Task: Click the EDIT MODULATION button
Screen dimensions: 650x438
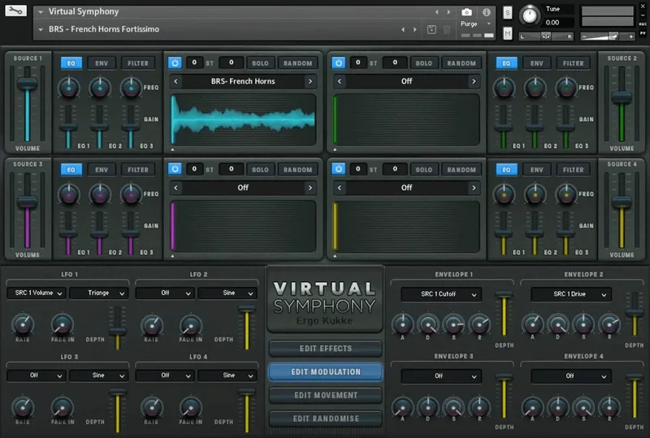Action: (326, 372)
